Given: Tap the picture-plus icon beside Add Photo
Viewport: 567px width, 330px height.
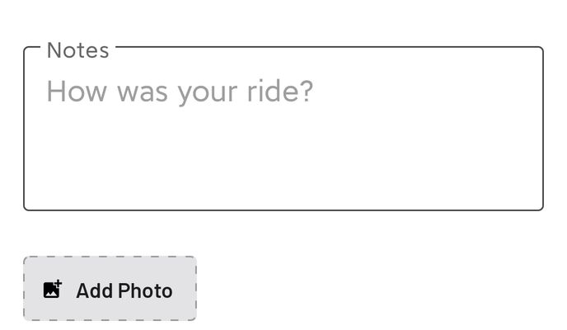Looking at the screenshot, I should pyautogui.click(x=53, y=290).
